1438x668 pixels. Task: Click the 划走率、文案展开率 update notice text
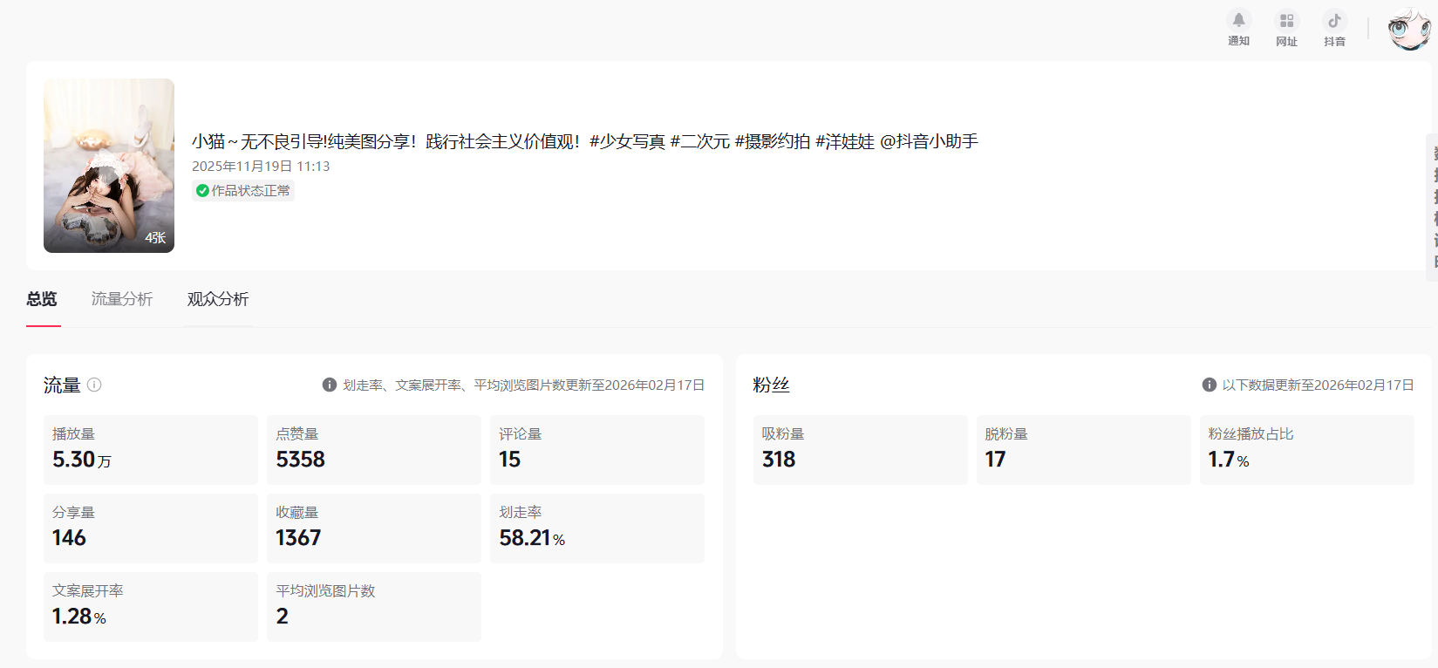point(523,385)
